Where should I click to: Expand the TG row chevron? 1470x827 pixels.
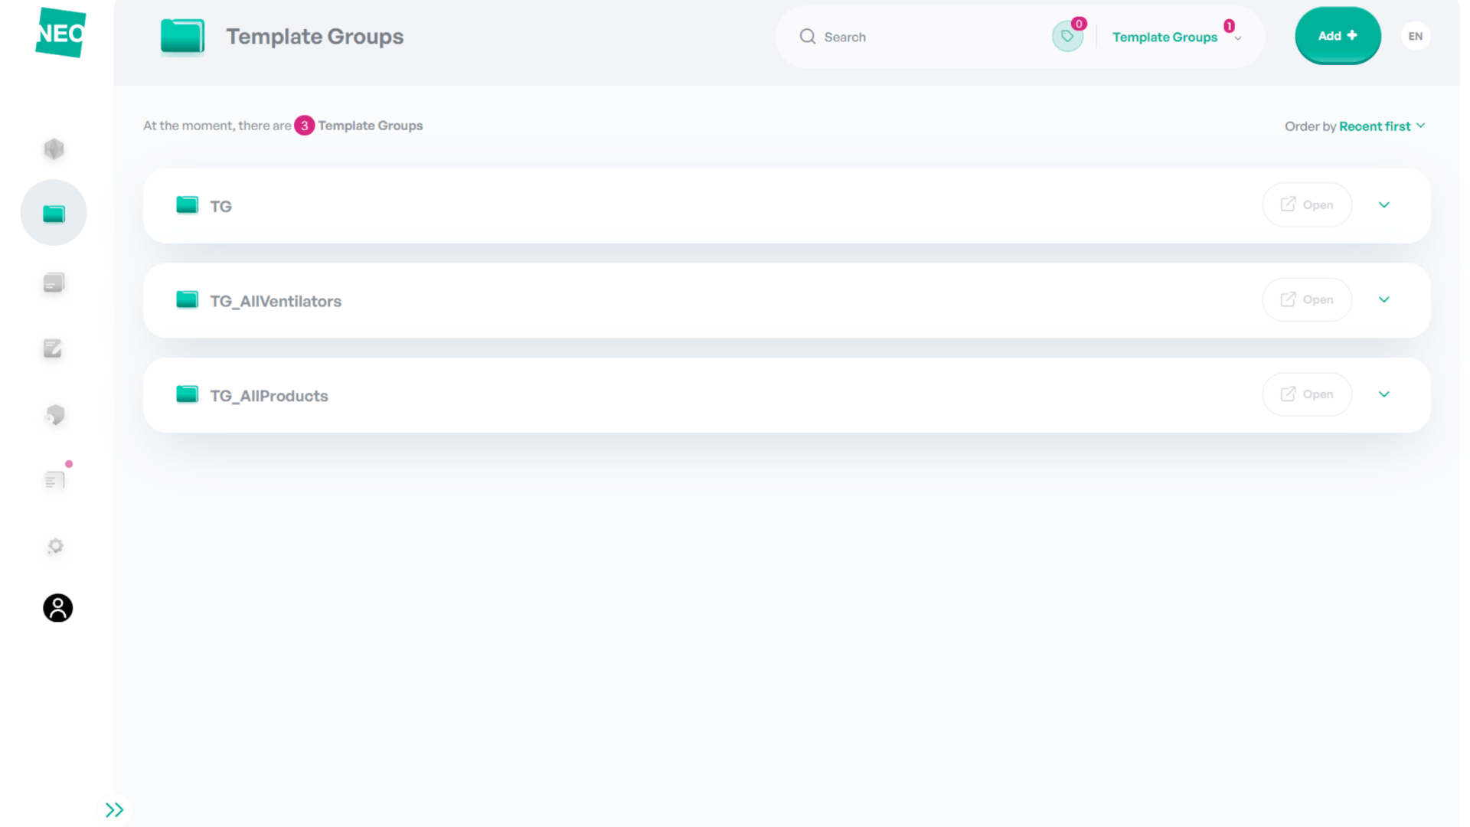click(1383, 204)
